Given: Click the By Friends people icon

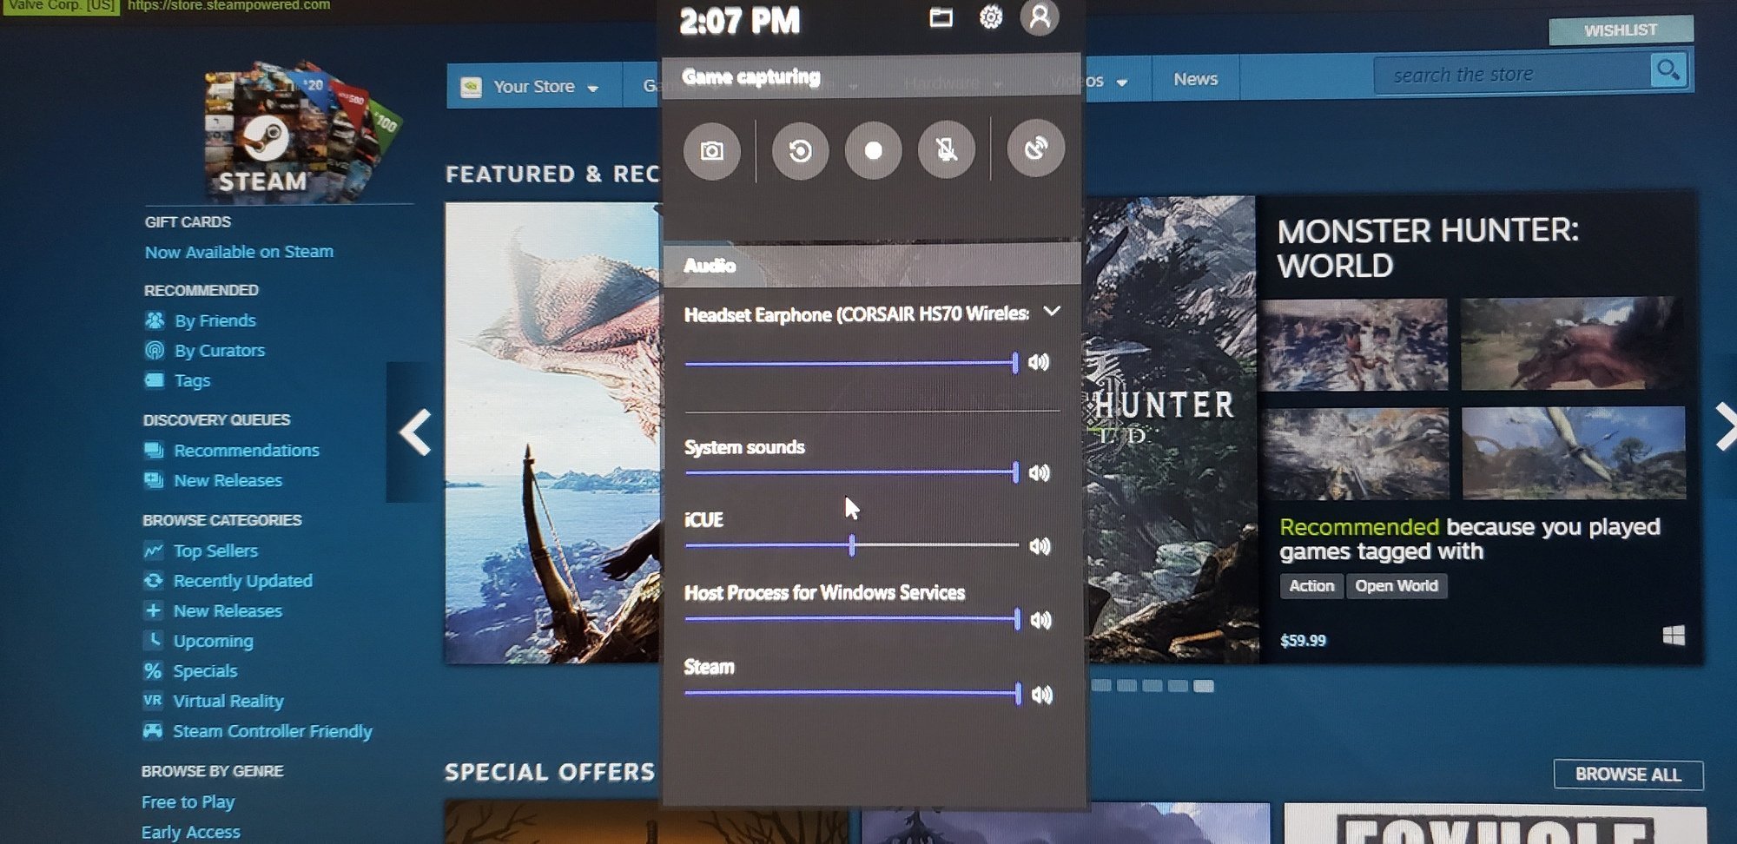Looking at the screenshot, I should (155, 320).
